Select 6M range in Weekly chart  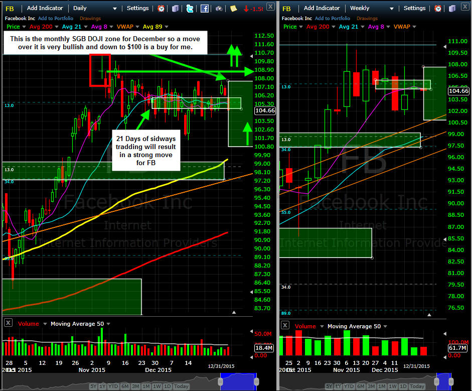(x=361, y=386)
